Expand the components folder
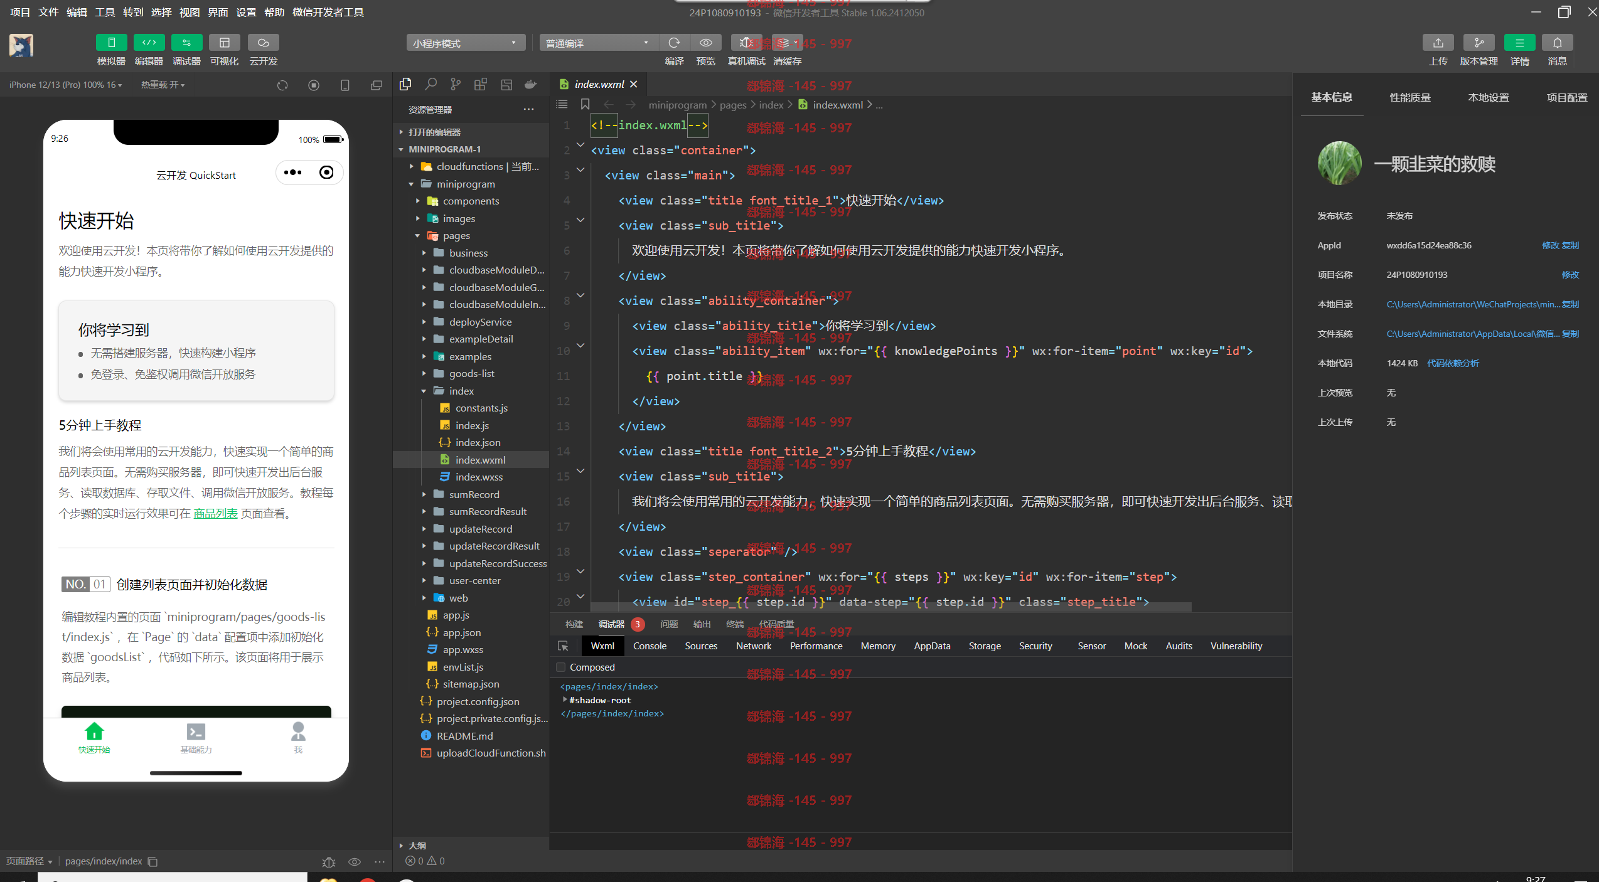This screenshot has height=882, width=1599. [417, 201]
